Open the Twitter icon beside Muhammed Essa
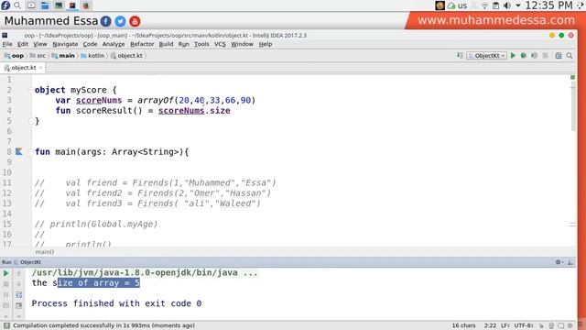This screenshot has width=586, height=330. pyautogui.click(x=120, y=21)
